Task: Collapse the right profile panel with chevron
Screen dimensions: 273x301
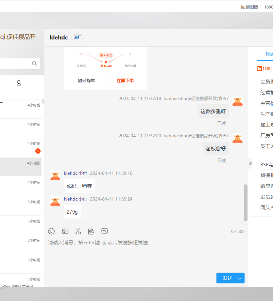Action: coord(250,163)
